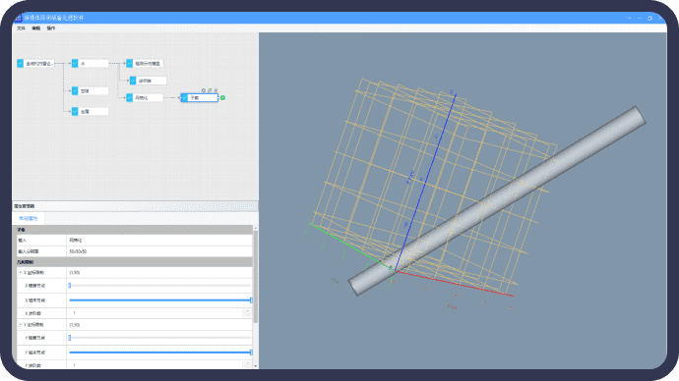Click the application logo in title bar

coord(18,18)
